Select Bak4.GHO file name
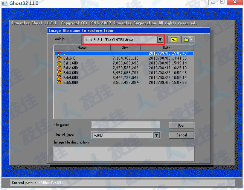 tap(70, 78)
